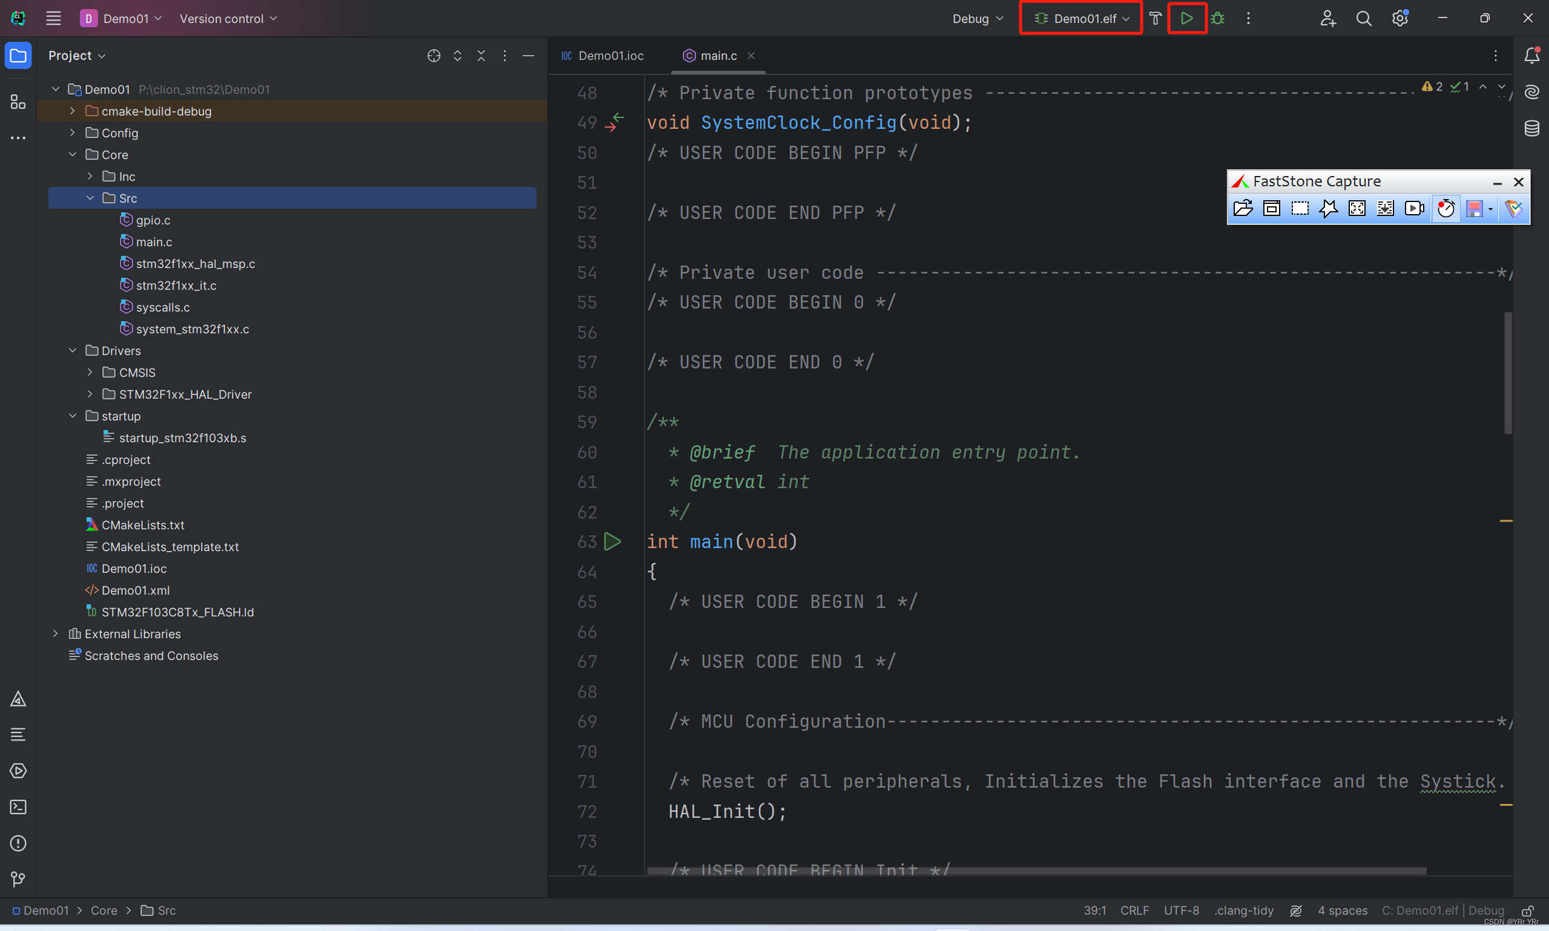Viewport: 1549px width, 931px height.
Task: Open Git version control tool window
Action: (18, 879)
